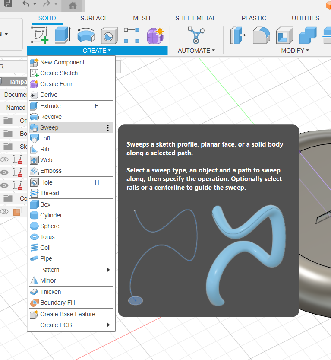
Task: Select Pipe from the menu
Action: point(71,258)
